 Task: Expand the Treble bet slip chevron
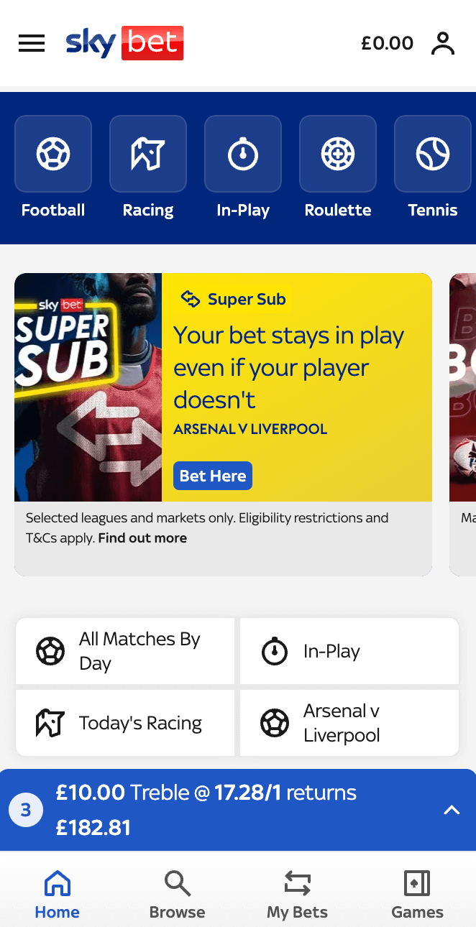[x=452, y=810]
